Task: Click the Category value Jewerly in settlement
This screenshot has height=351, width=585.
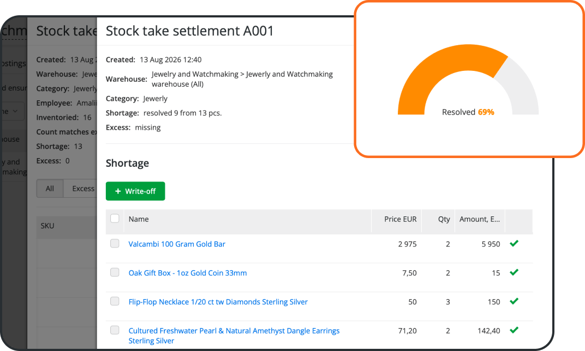Action: pyautogui.click(x=155, y=98)
